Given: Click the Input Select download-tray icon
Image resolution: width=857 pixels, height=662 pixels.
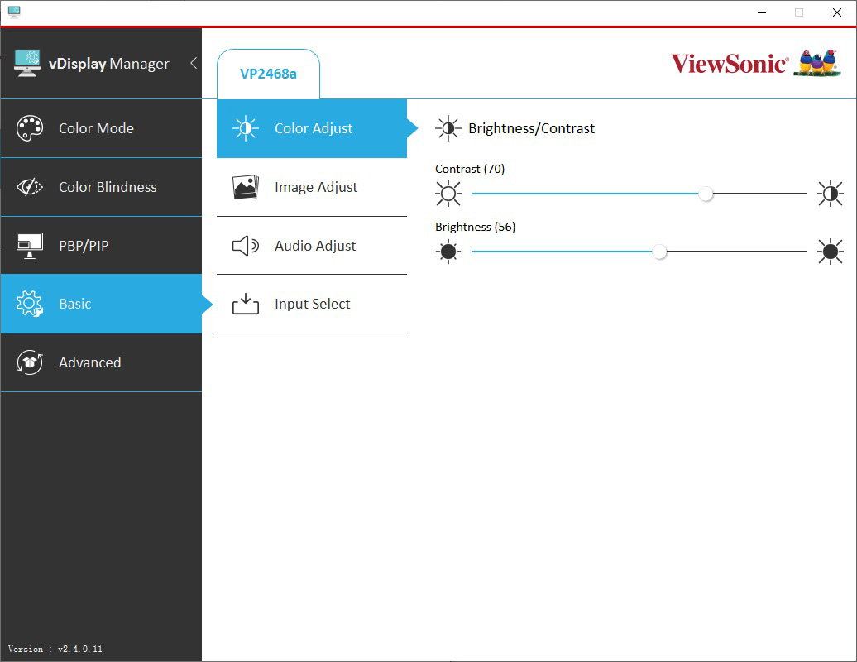Looking at the screenshot, I should [x=246, y=305].
